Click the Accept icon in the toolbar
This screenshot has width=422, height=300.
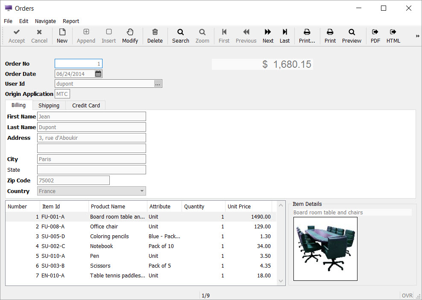(x=16, y=36)
